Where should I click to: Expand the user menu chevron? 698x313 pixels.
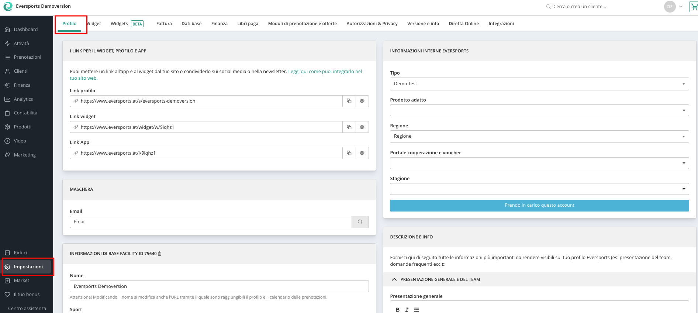681,7
